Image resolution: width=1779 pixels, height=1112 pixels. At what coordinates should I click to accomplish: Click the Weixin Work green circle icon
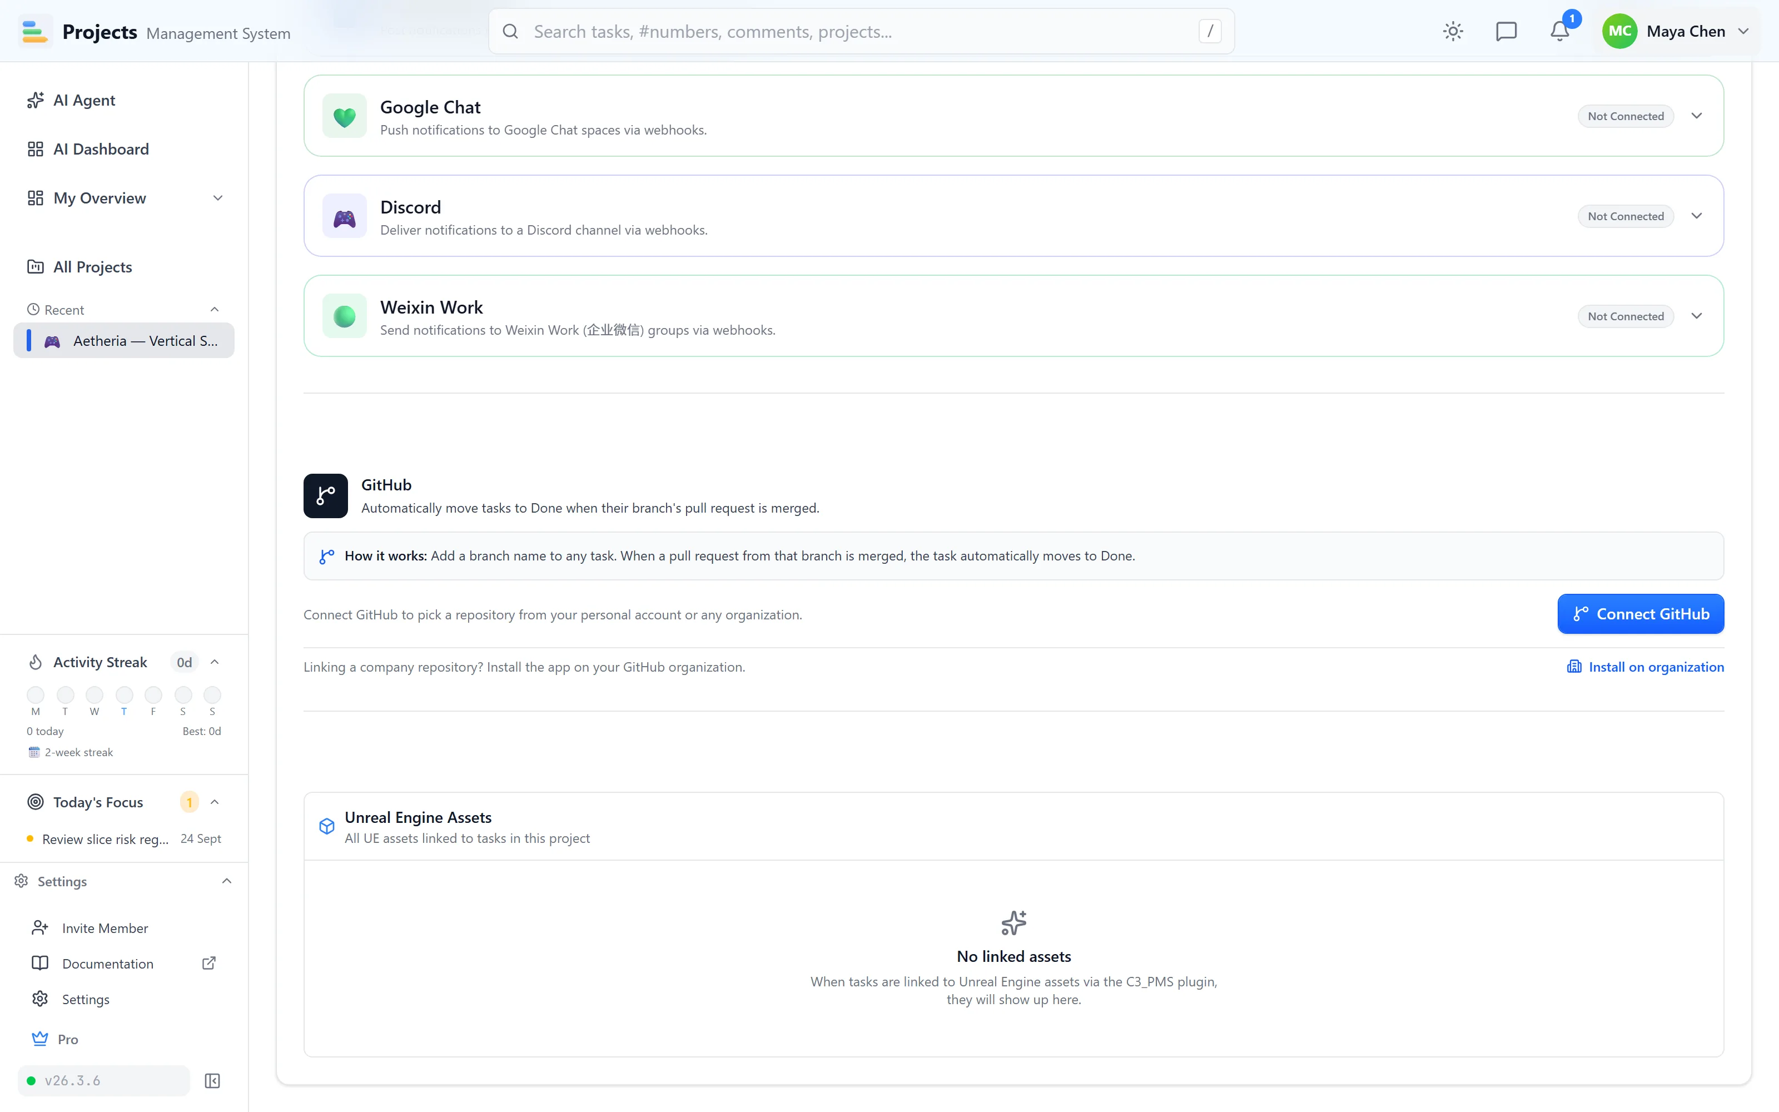tap(344, 316)
